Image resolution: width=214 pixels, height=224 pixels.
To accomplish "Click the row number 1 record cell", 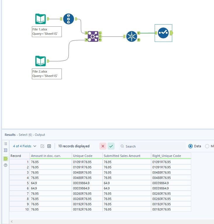I will 20,162.
